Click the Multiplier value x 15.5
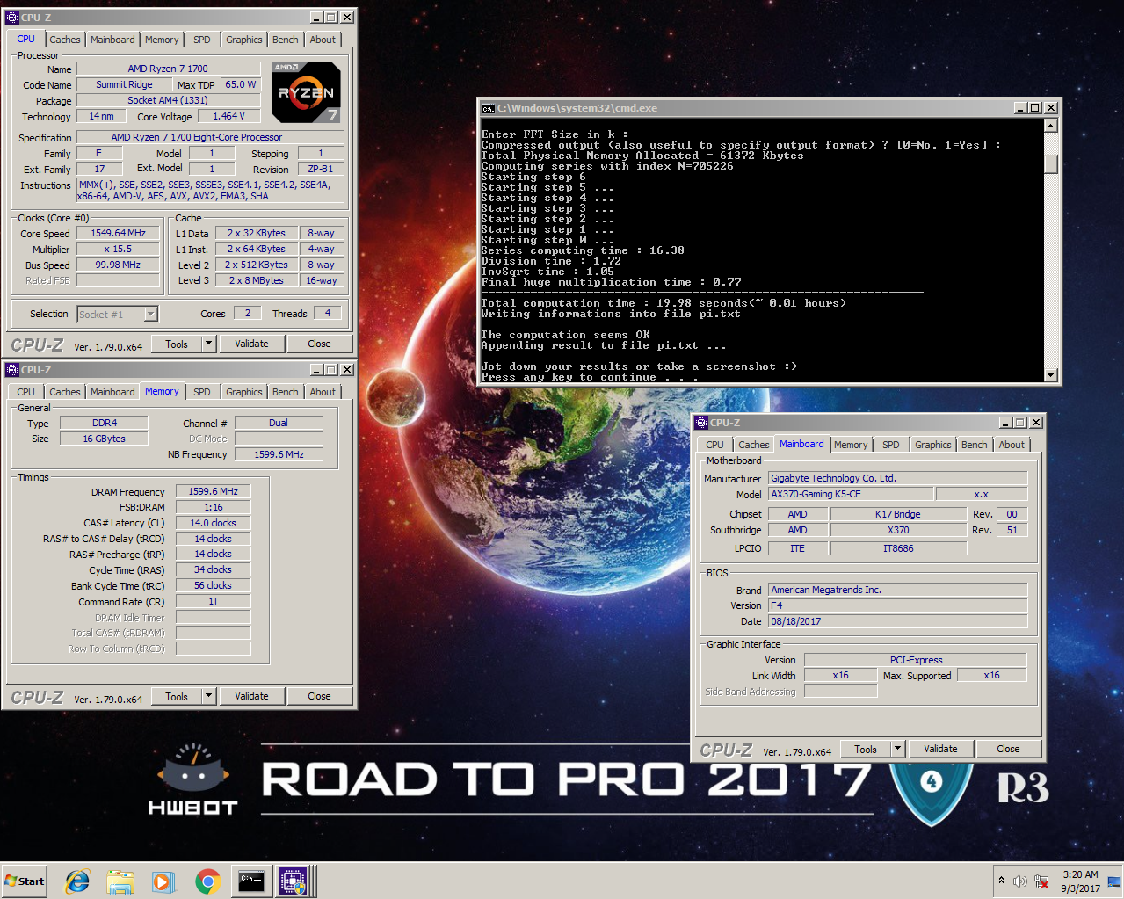 (x=118, y=249)
